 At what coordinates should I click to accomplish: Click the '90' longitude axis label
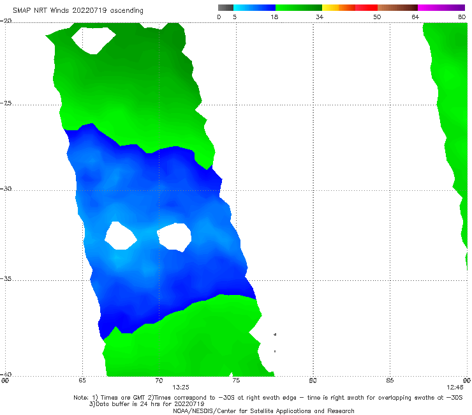[467, 381]
